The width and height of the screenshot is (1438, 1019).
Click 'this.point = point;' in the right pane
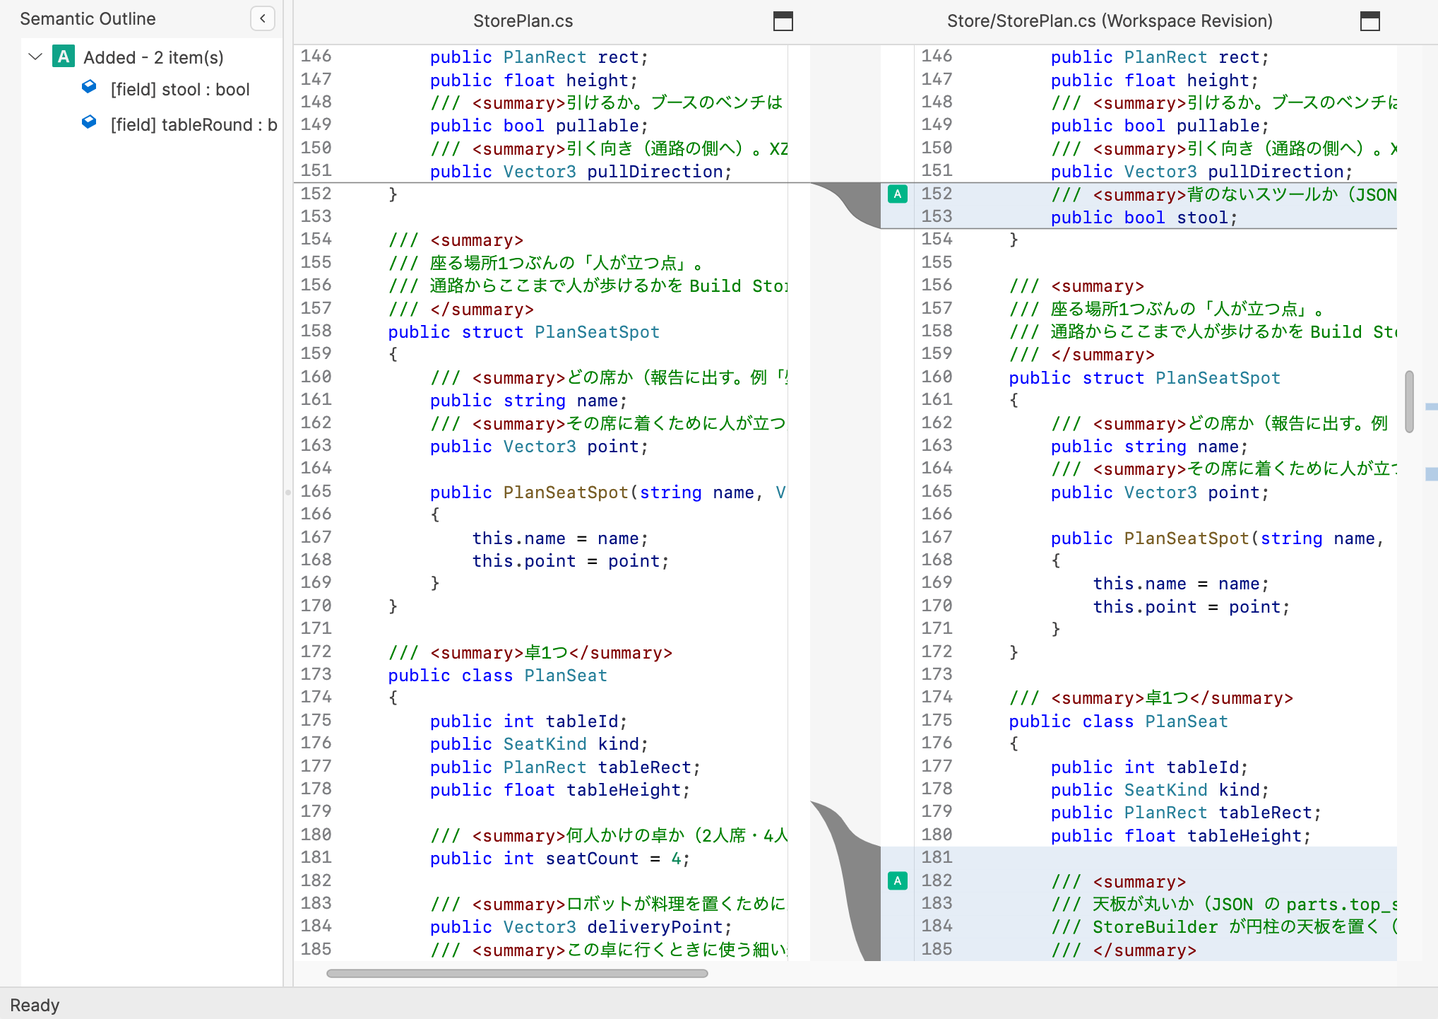(1192, 607)
